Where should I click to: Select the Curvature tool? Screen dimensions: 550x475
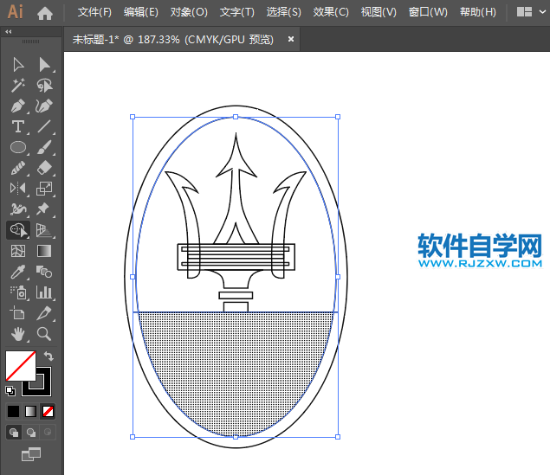click(44, 106)
